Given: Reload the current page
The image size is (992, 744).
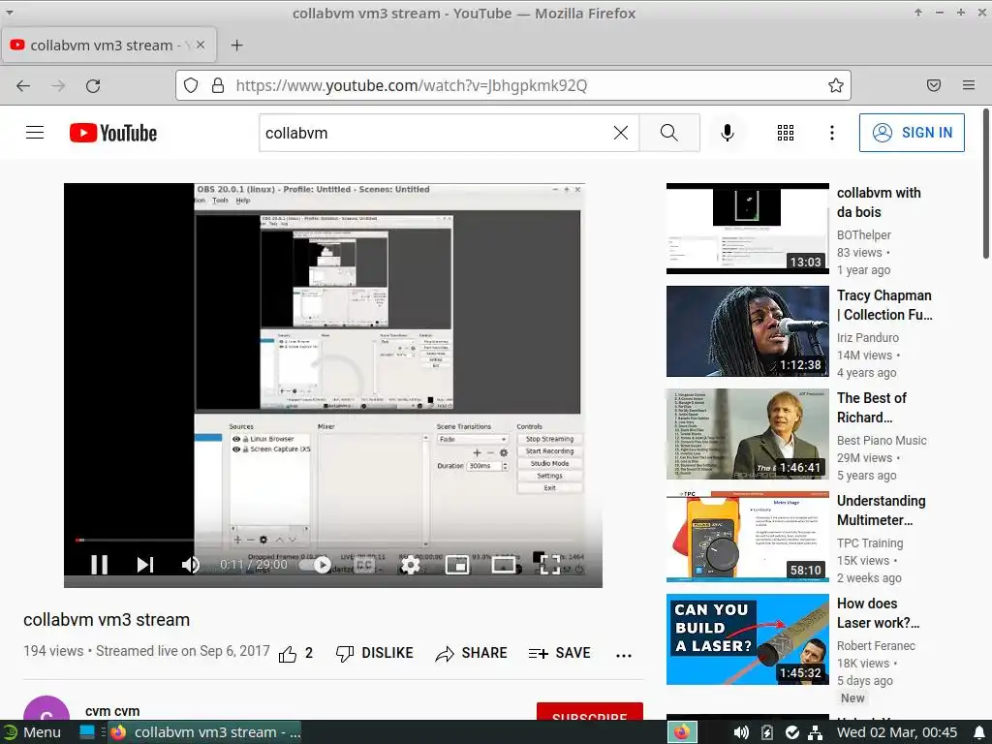Looking at the screenshot, I should (93, 85).
